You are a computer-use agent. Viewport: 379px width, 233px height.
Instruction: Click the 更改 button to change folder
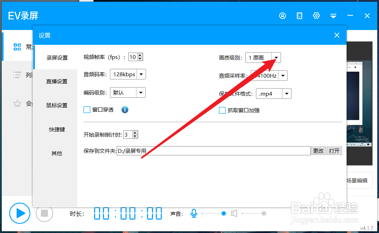pyautogui.click(x=318, y=151)
